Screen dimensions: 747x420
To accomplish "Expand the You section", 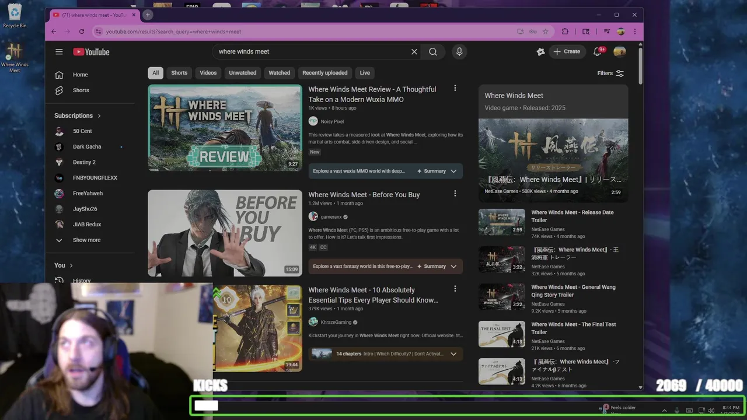I will 64,265.
